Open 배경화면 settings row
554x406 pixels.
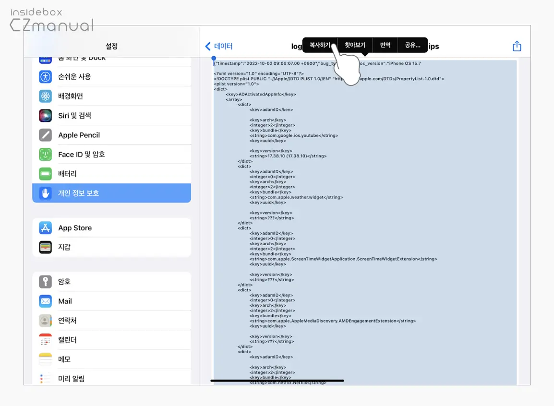click(112, 96)
